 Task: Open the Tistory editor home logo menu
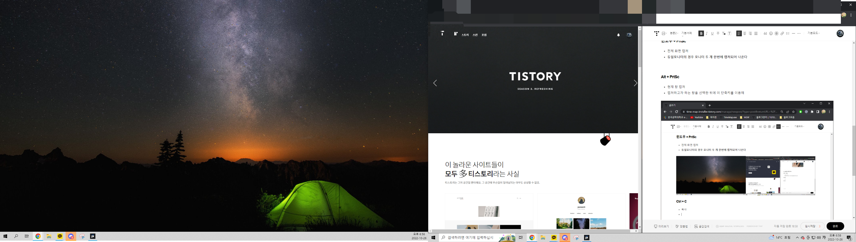click(x=656, y=33)
